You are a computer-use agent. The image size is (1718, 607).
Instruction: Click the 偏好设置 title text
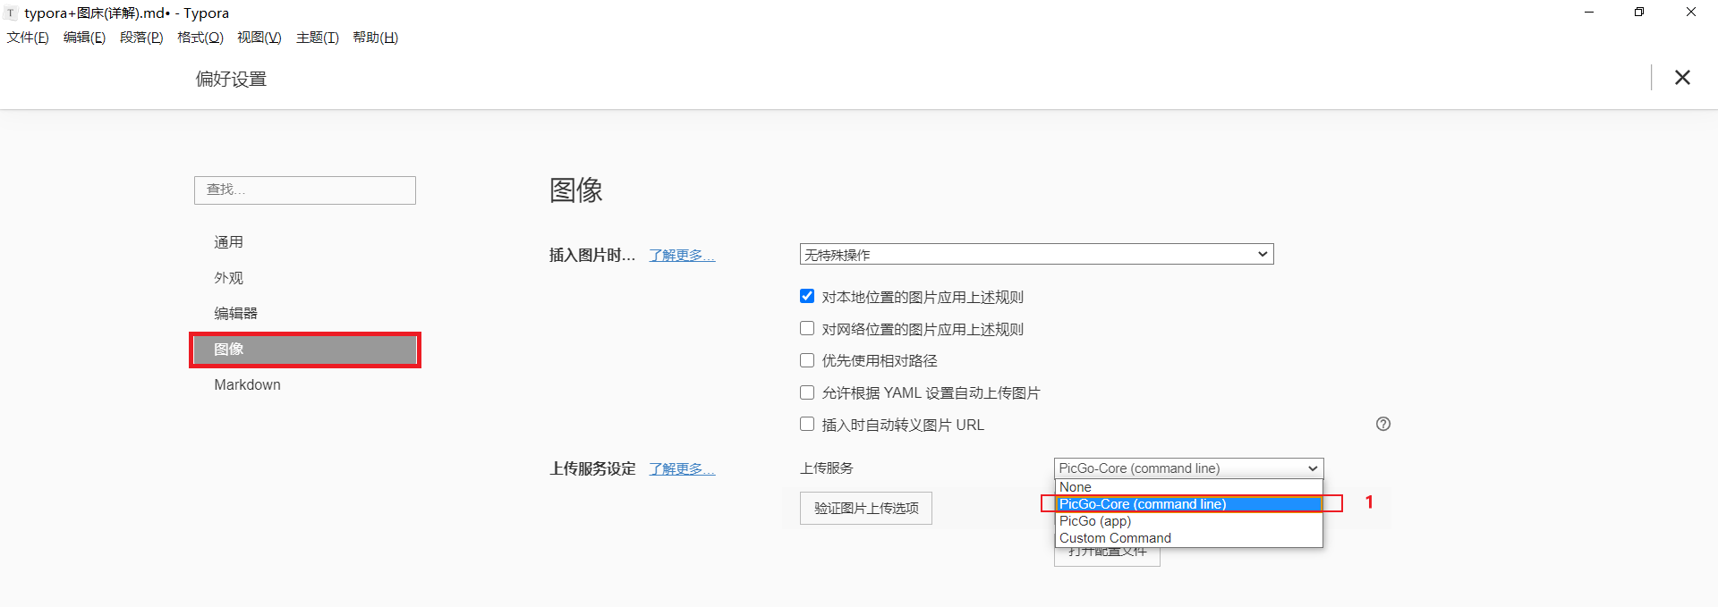(232, 79)
